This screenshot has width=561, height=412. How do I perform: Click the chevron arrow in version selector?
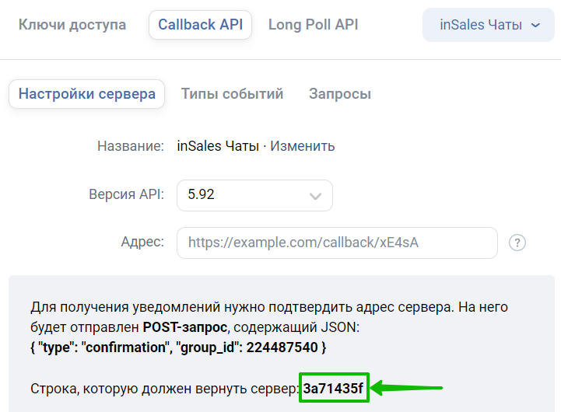(315, 196)
